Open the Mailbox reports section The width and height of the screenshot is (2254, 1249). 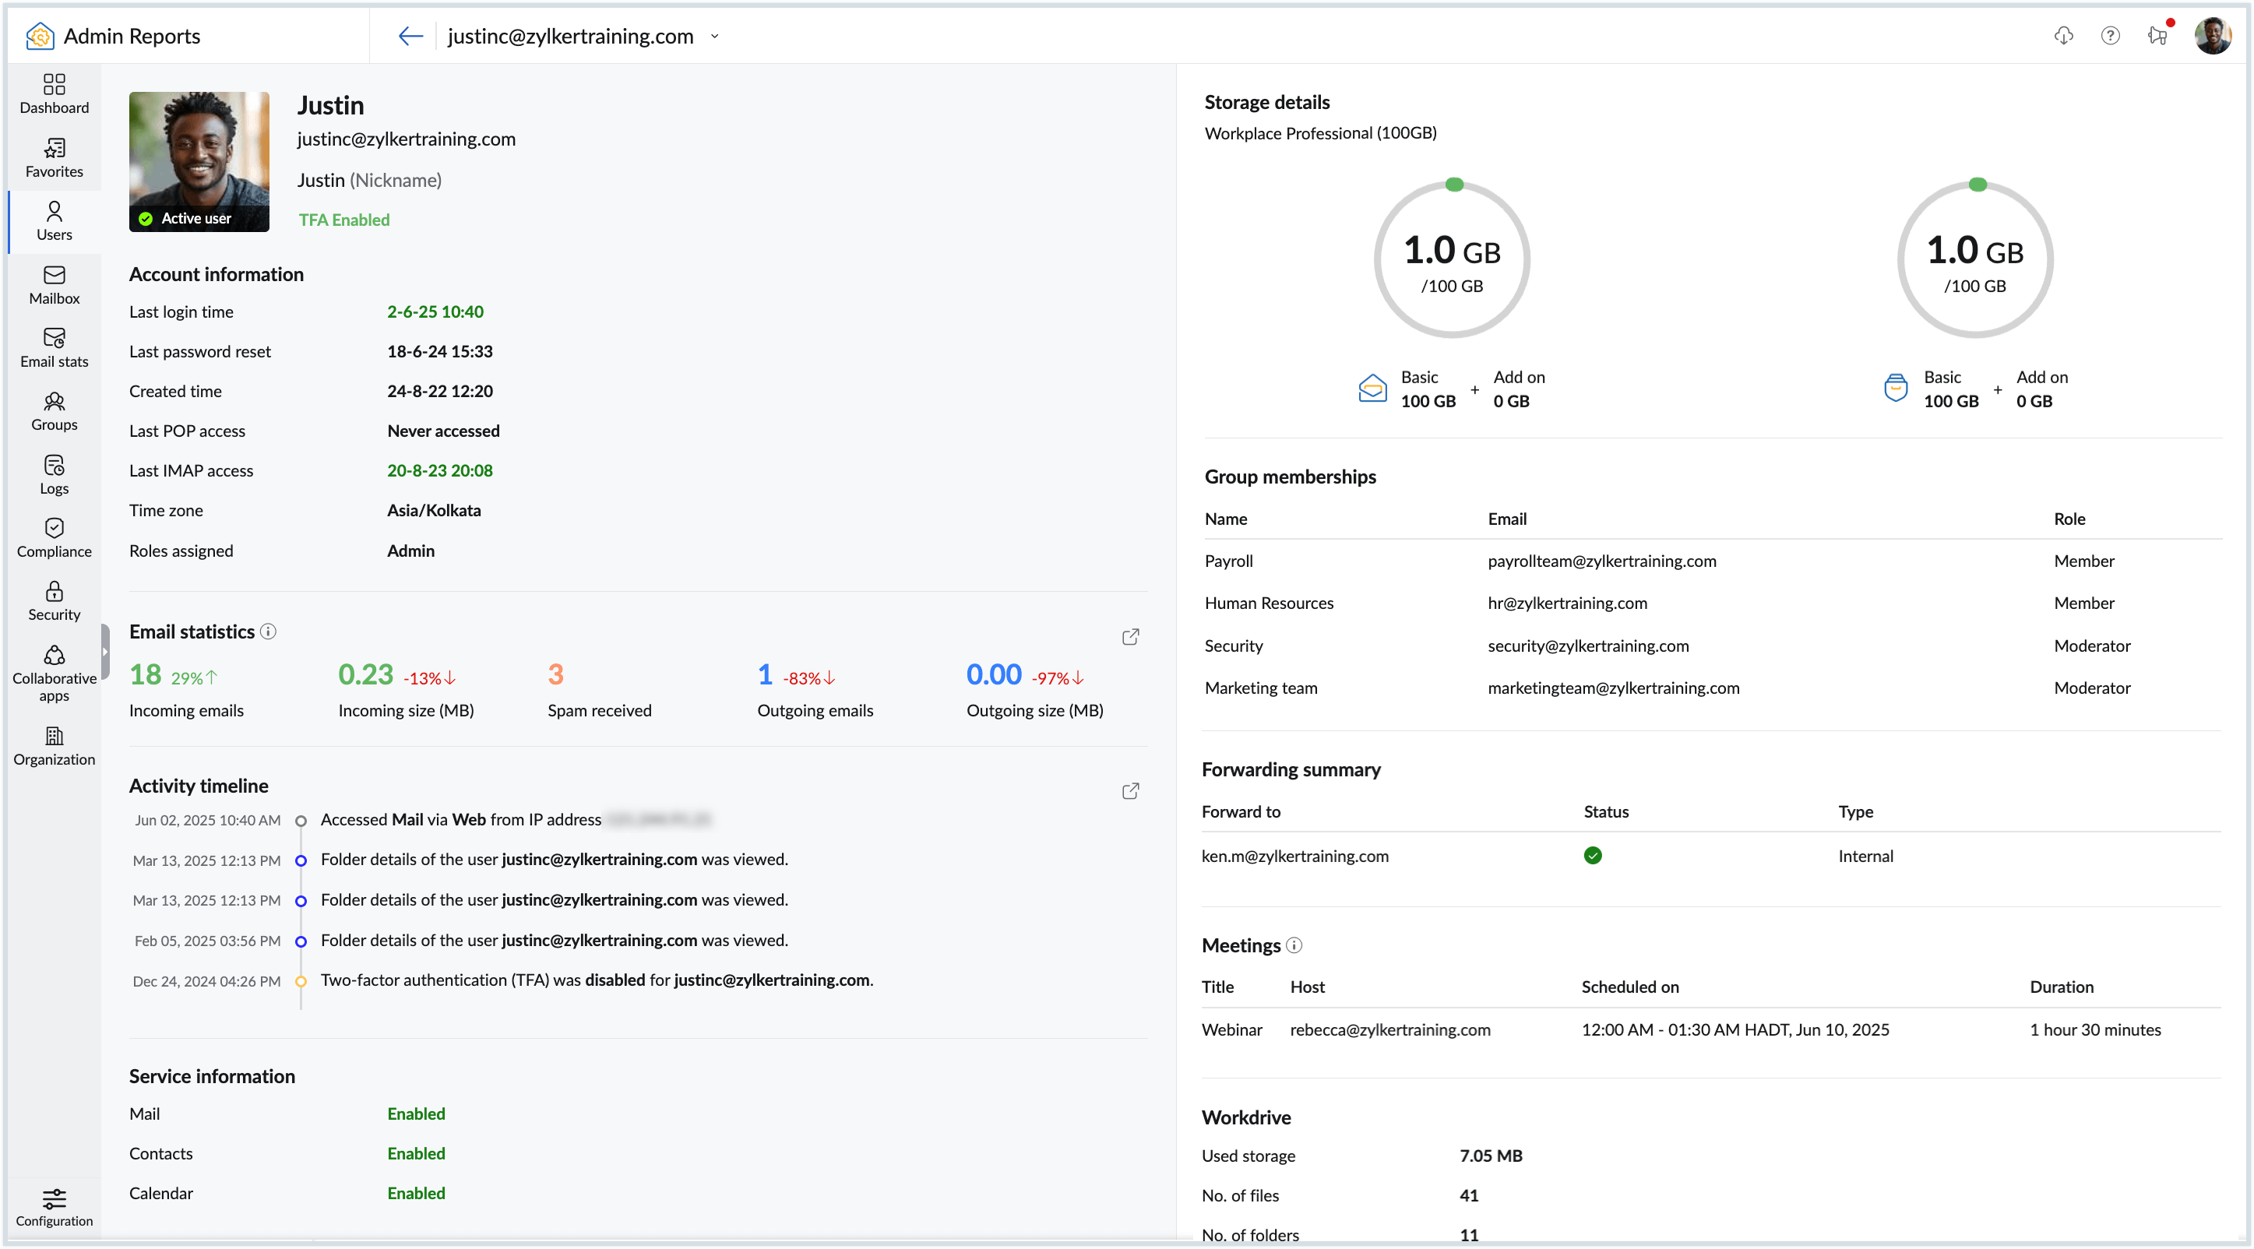pos(55,285)
